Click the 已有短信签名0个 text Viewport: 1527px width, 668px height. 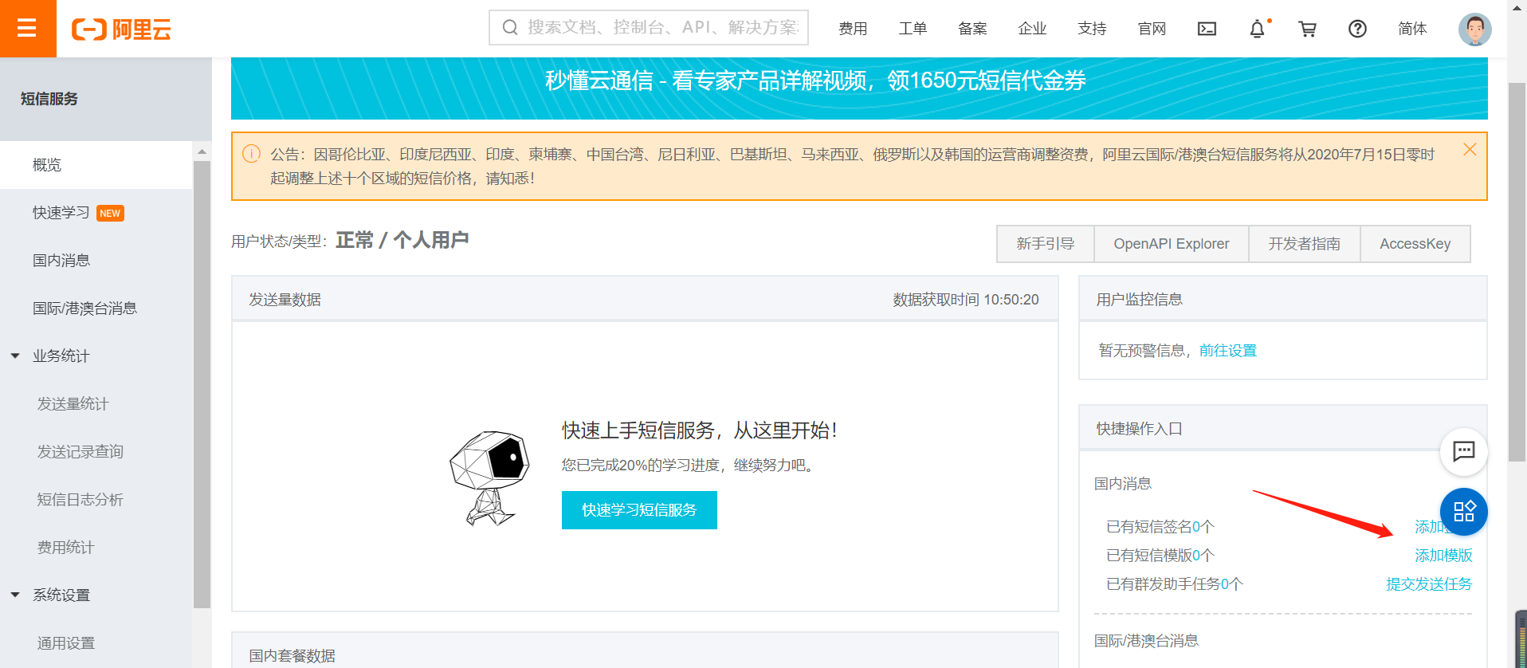[x=1160, y=527]
